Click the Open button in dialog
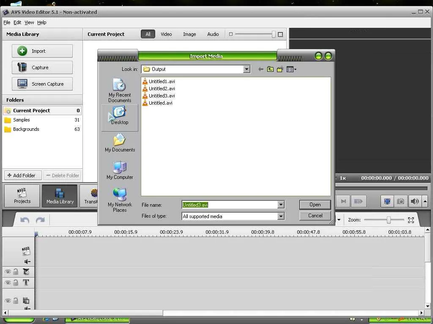The height and width of the screenshot is (324, 433). pyautogui.click(x=315, y=205)
